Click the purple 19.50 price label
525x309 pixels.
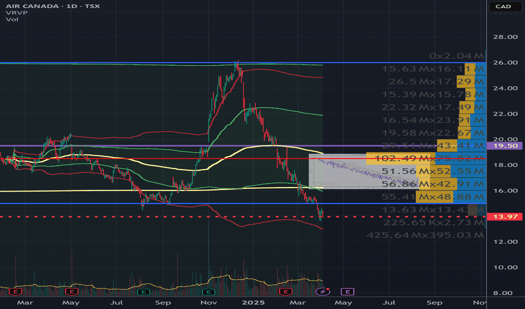coord(506,146)
